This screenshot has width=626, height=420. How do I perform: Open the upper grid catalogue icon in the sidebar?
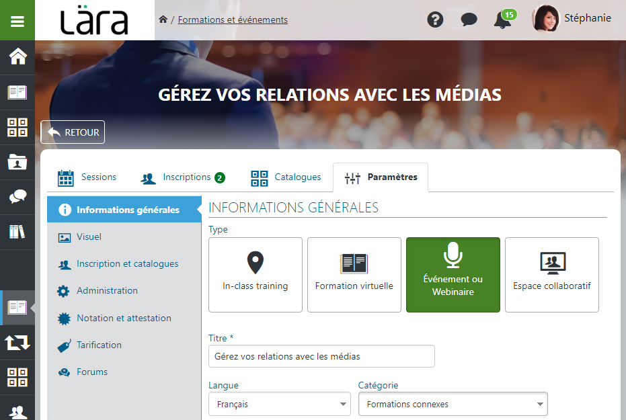coord(17,127)
